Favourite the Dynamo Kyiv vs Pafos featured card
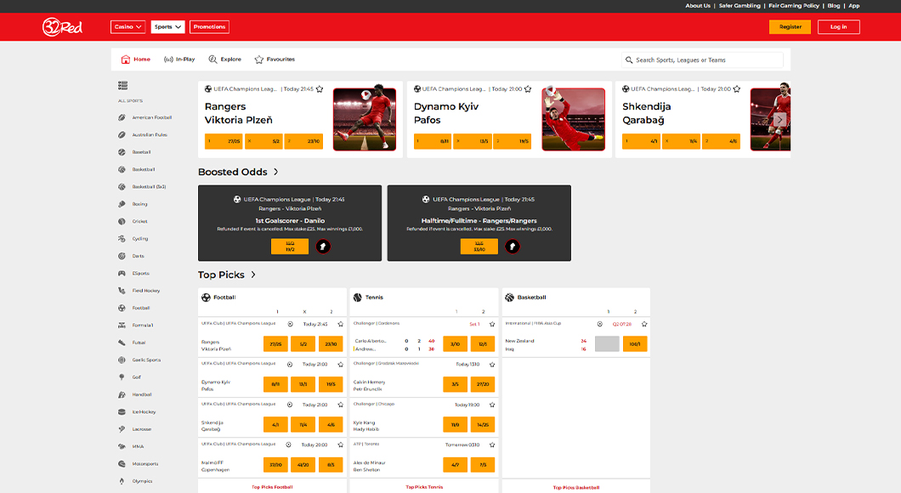Viewport: 901px width, 493px height. (528, 89)
